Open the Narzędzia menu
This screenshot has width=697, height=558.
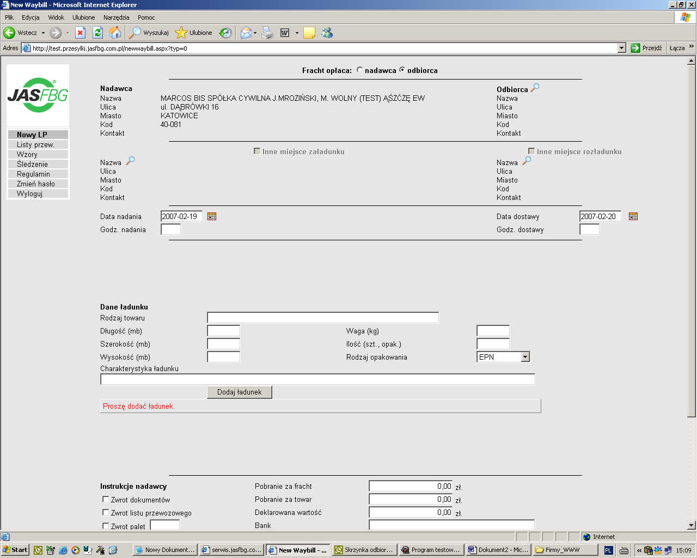[x=117, y=17]
